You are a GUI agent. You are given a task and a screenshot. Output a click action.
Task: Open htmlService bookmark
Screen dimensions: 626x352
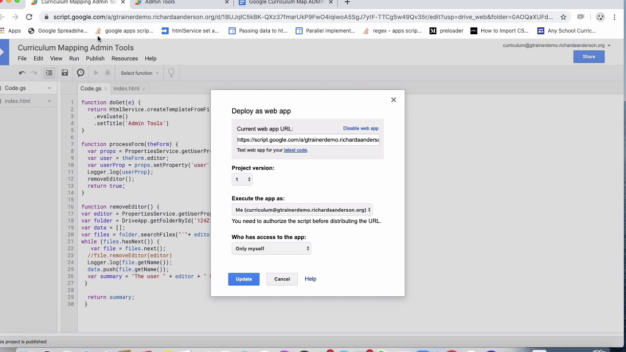pos(190,31)
